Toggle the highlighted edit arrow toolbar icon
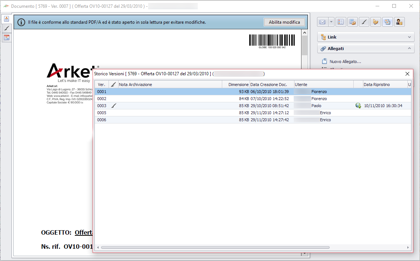420x261 pixels. click(x=376, y=22)
